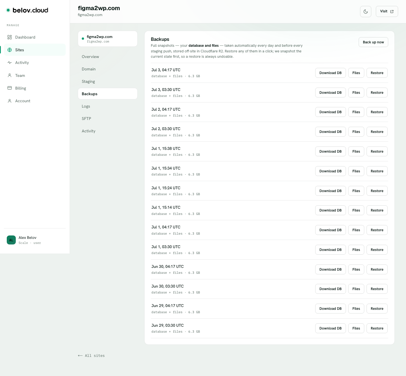This screenshot has height=376, width=406.
Task: Open the SFTP tab
Action: pyautogui.click(x=108, y=119)
